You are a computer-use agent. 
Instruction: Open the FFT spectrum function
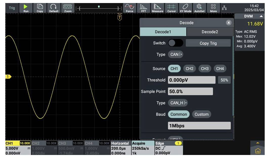pos(143,8)
